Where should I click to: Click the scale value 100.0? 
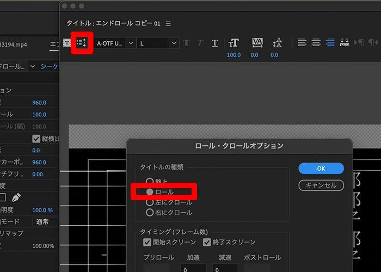[39, 115]
